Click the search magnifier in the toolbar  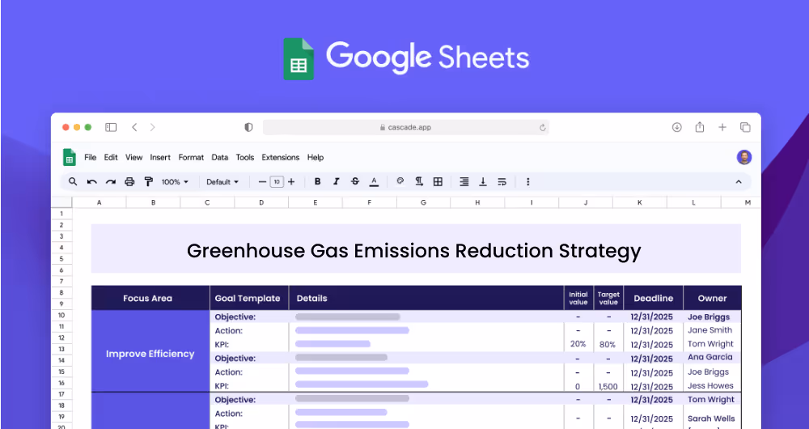pyautogui.click(x=73, y=182)
